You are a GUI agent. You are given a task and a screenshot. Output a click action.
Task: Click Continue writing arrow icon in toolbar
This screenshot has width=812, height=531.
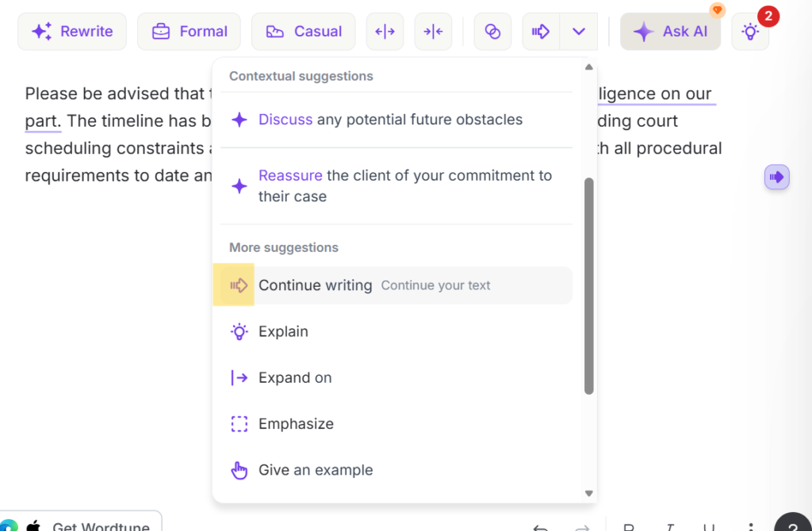point(541,32)
